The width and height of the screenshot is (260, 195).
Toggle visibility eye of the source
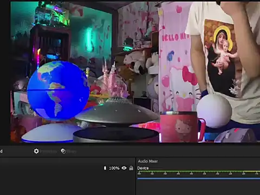(124, 168)
